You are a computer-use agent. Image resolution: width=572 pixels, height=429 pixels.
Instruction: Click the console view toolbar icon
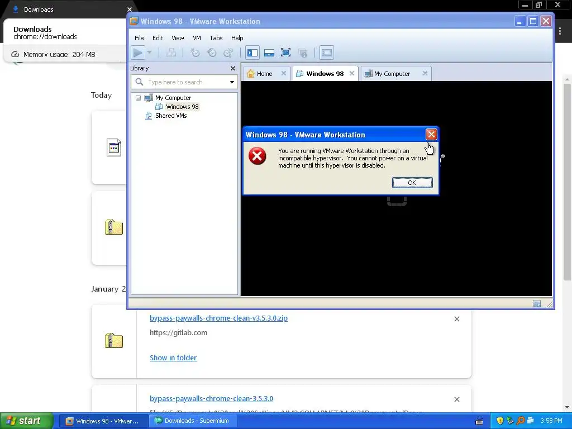(x=326, y=53)
